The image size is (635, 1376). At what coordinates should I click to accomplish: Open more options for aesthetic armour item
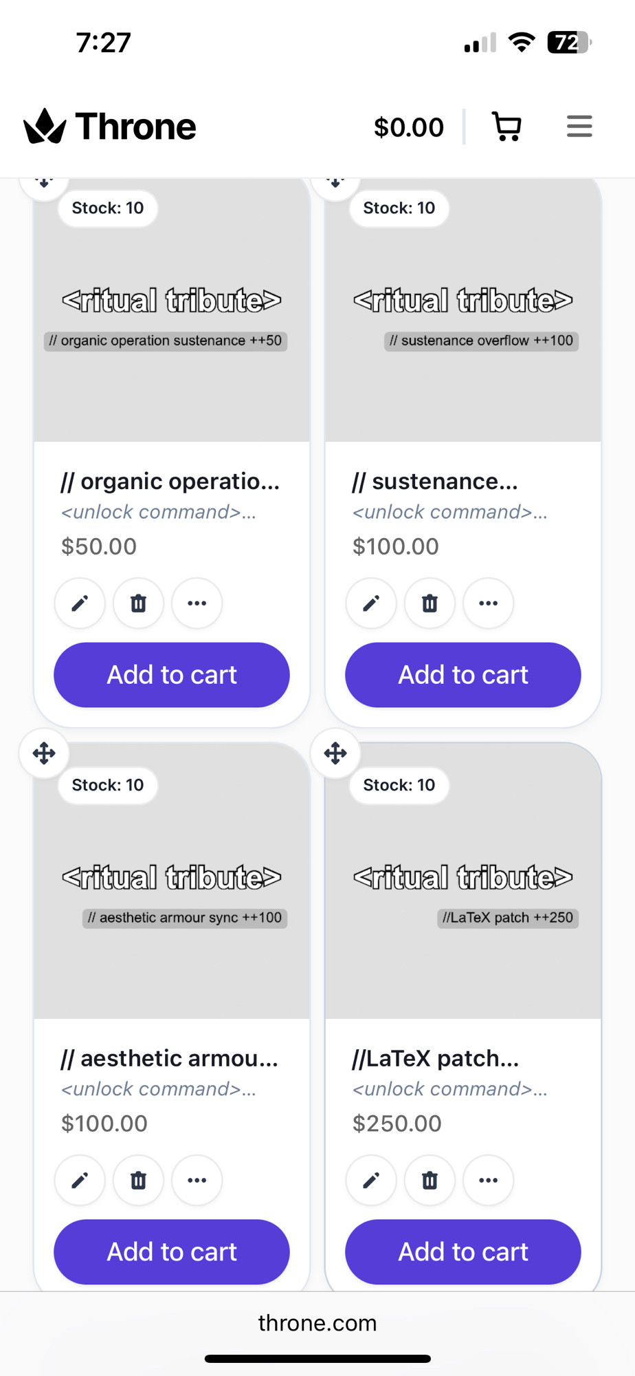click(197, 1181)
